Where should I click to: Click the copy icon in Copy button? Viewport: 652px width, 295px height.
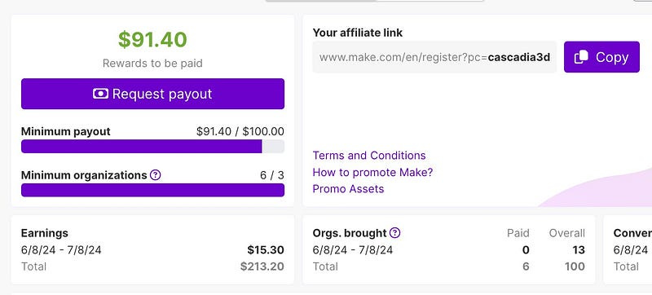tap(581, 57)
